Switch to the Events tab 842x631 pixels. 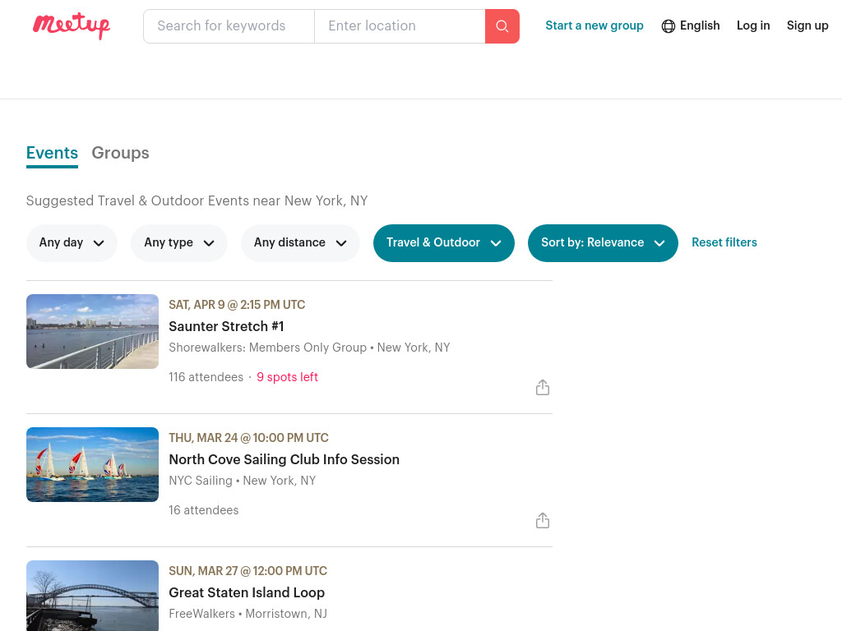point(52,153)
